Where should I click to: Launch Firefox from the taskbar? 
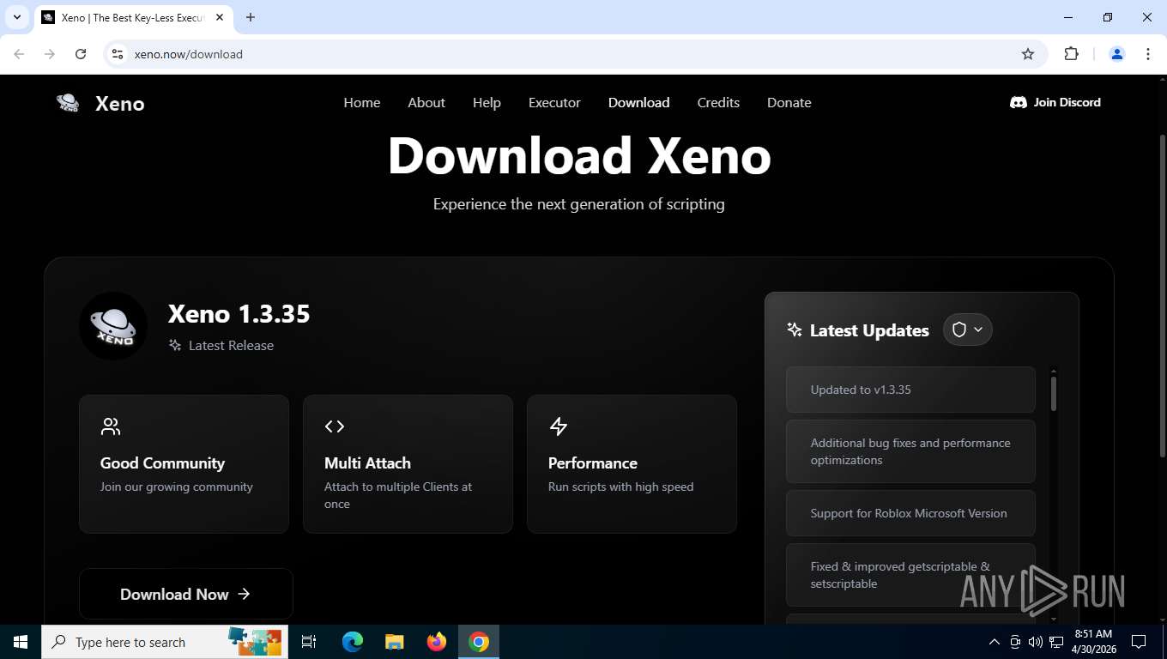[x=437, y=642]
